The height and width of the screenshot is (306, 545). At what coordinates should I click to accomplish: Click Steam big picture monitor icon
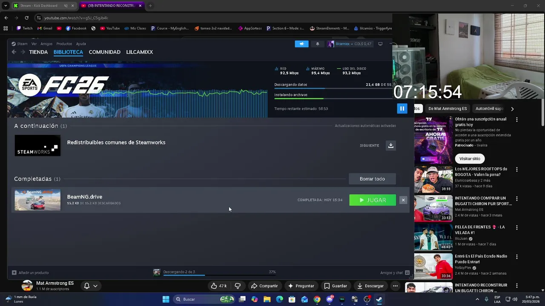pos(380,44)
